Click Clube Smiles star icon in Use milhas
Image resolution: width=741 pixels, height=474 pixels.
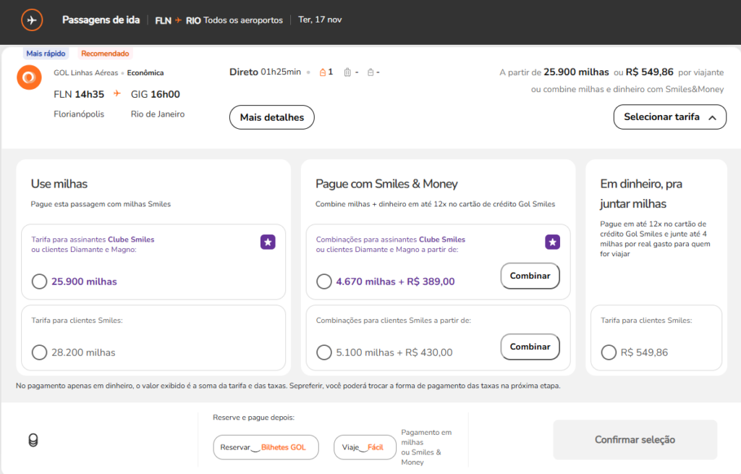(x=268, y=242)
